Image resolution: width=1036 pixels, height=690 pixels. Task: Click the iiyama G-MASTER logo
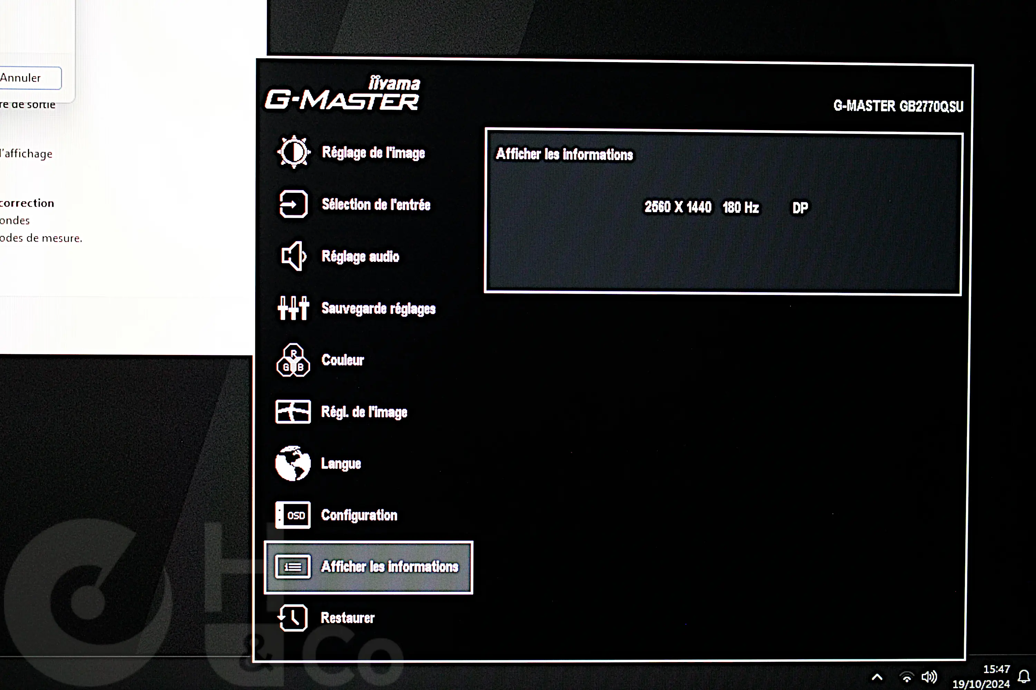tap(342, 93)
